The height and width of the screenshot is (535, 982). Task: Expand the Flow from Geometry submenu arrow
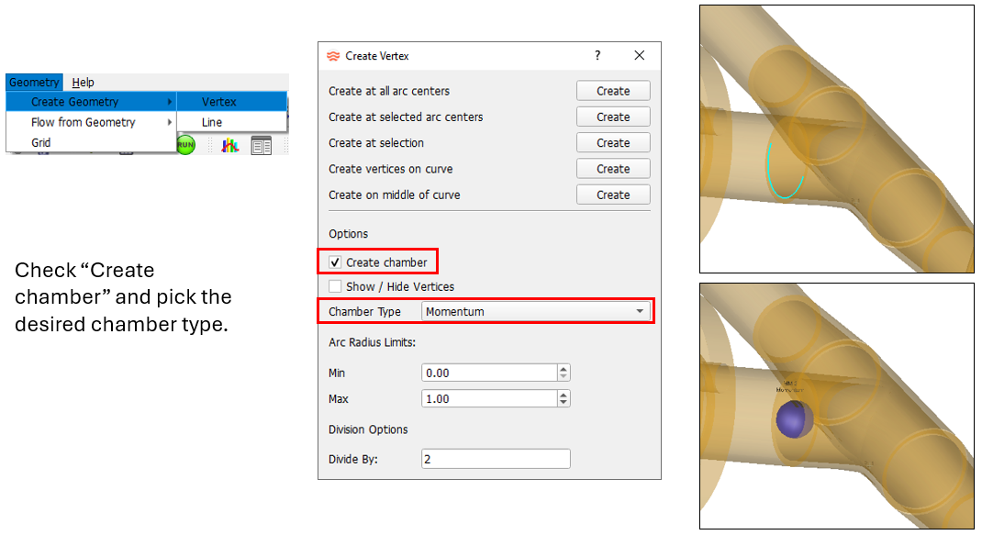[169, 122]
